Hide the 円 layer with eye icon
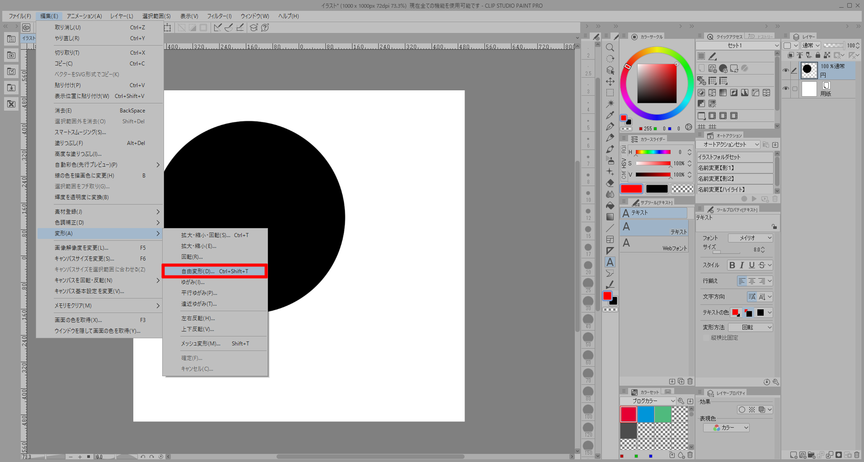864x462 pixels. click(786, 70)
